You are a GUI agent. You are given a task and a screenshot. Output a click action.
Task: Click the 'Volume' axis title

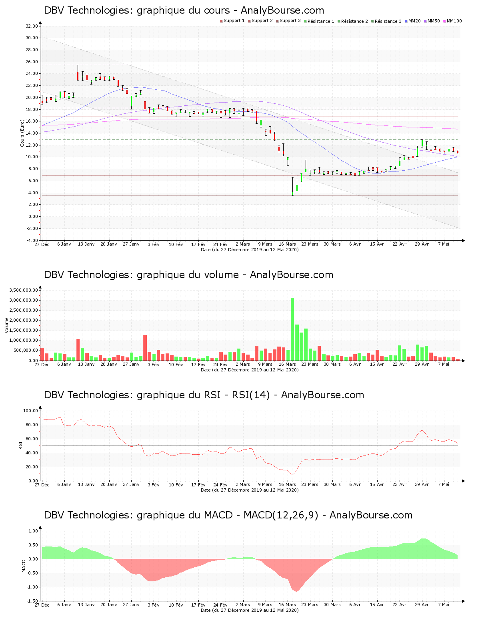pyautogui.click(x=6, y=325)
